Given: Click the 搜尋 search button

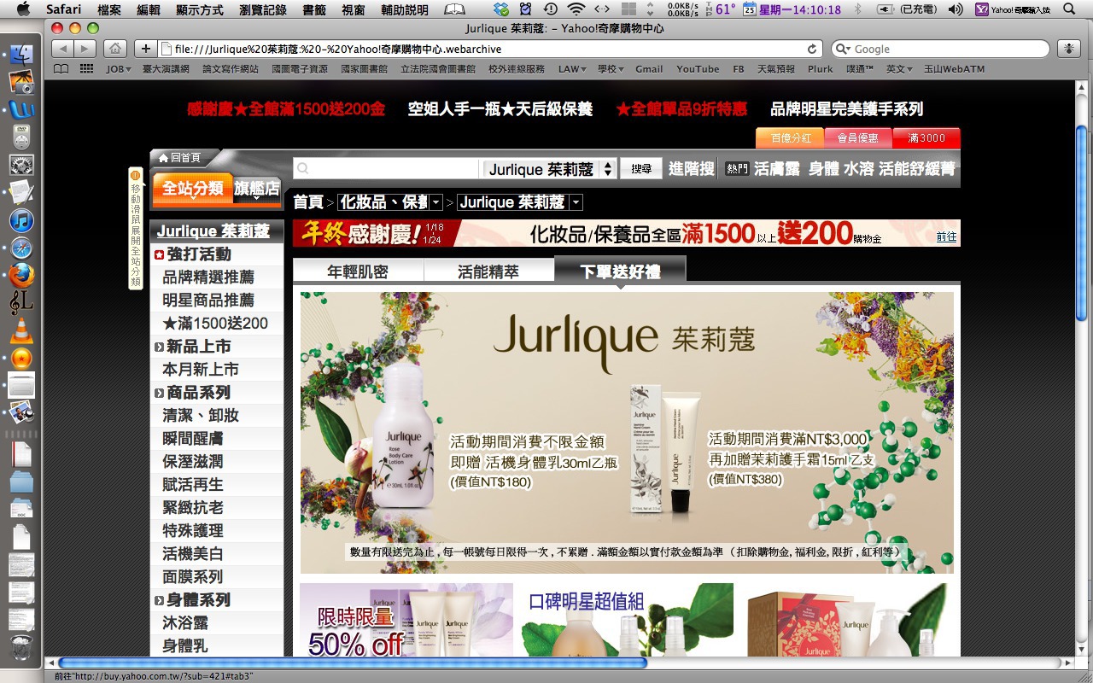Looking at the screenshot, I should tap(641, 169).
